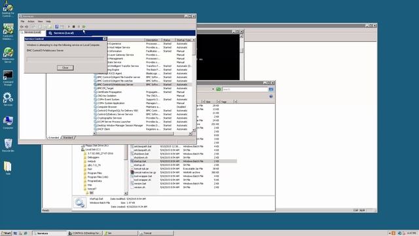This screenshot has width=419, height=236.
Task: Click the Startup Type column header
Action: [184, 40]
